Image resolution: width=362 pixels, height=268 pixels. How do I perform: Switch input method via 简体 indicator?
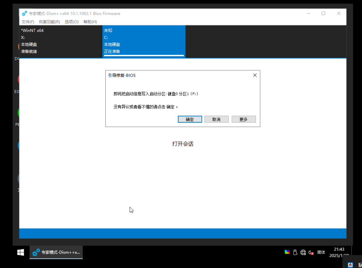321,252
